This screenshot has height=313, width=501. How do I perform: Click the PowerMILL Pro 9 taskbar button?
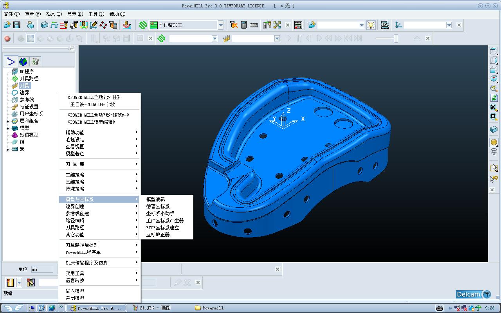point(96,308)
